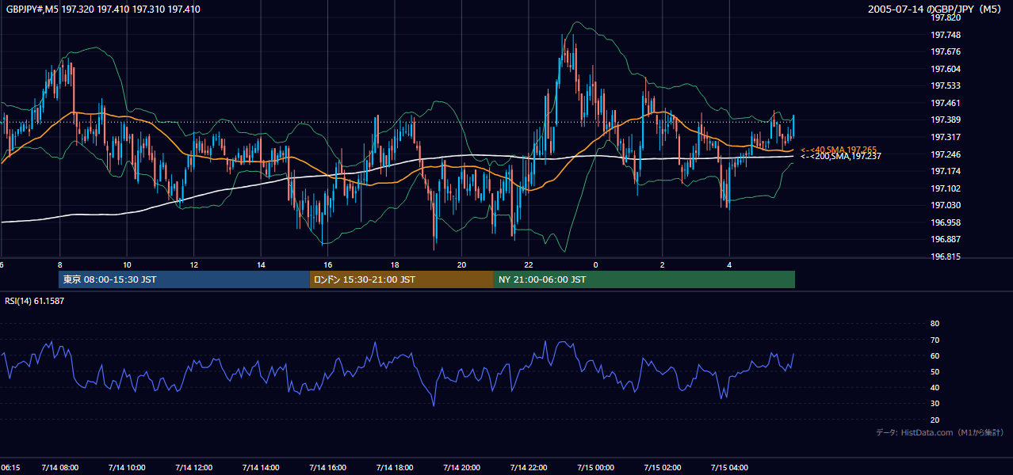The image size is (1013, 475).
Task: Click the 7/15 02:00 time label
Action: tap(663, 468)
